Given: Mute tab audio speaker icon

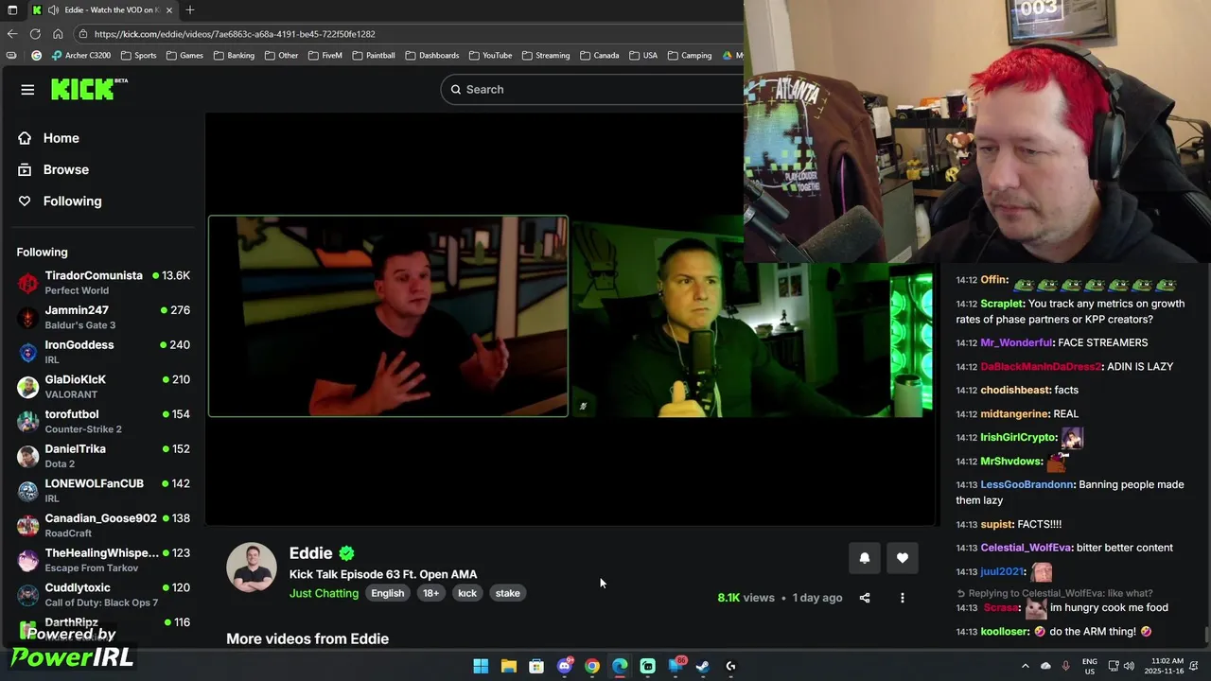Looking at the screenshot, I should [x=54, y=9].
